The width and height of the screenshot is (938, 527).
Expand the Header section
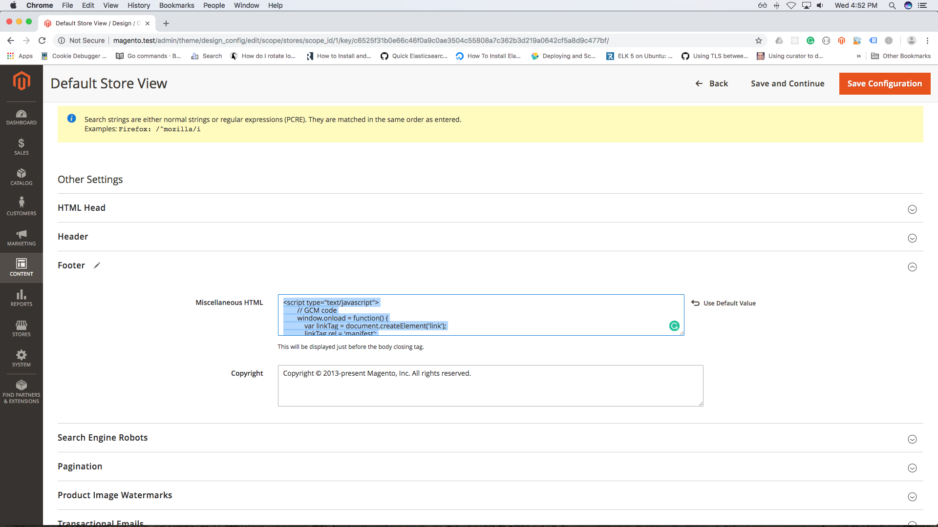(912, 238)
